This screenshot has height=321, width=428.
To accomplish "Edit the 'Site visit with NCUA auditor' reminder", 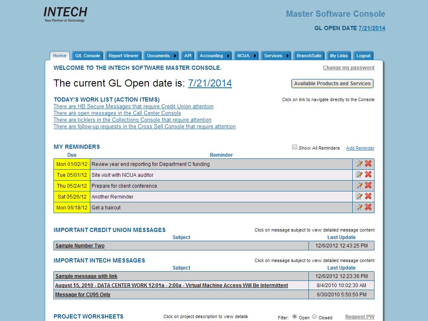I will pos(359,175).
